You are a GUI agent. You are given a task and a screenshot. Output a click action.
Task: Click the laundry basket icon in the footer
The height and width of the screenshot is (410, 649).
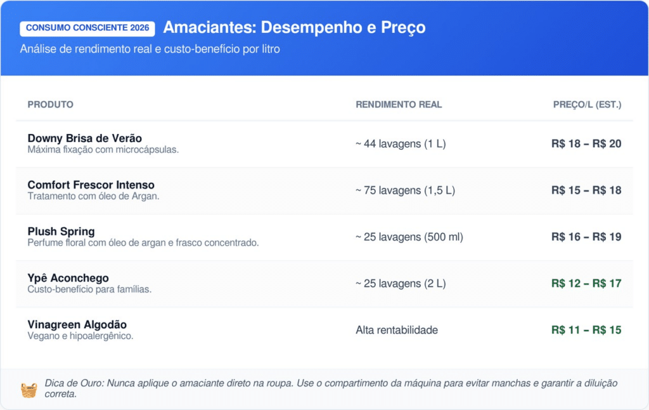pos(29,389)
